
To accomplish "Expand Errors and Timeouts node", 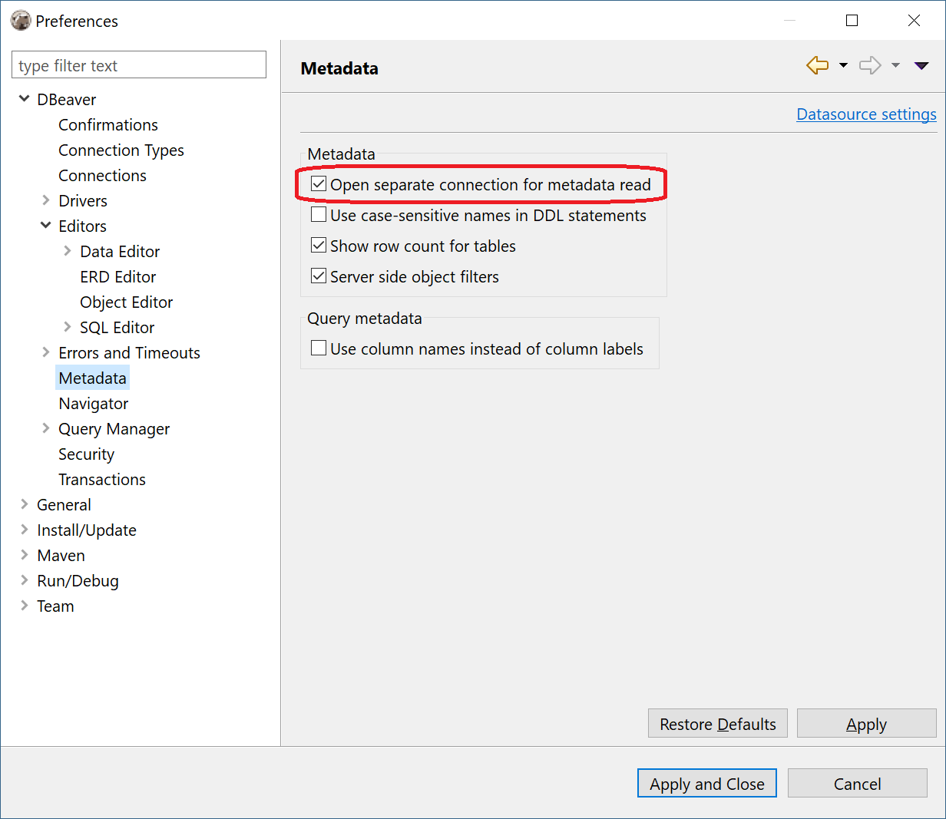I will point(46,352).
